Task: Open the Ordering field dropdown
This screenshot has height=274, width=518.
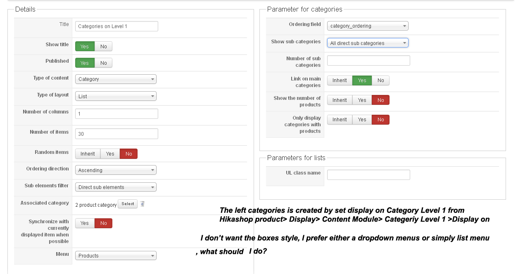Action: coord(368,26)
